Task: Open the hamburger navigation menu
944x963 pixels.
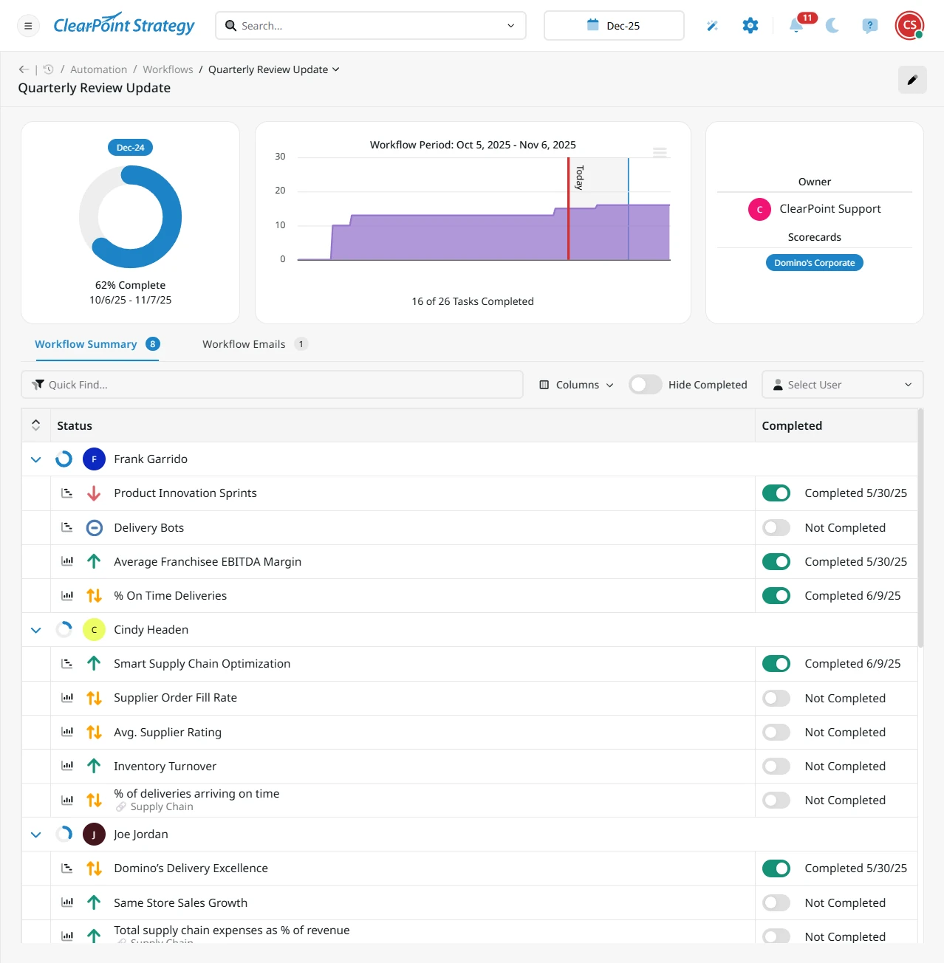Action: (x=28, y=26)
